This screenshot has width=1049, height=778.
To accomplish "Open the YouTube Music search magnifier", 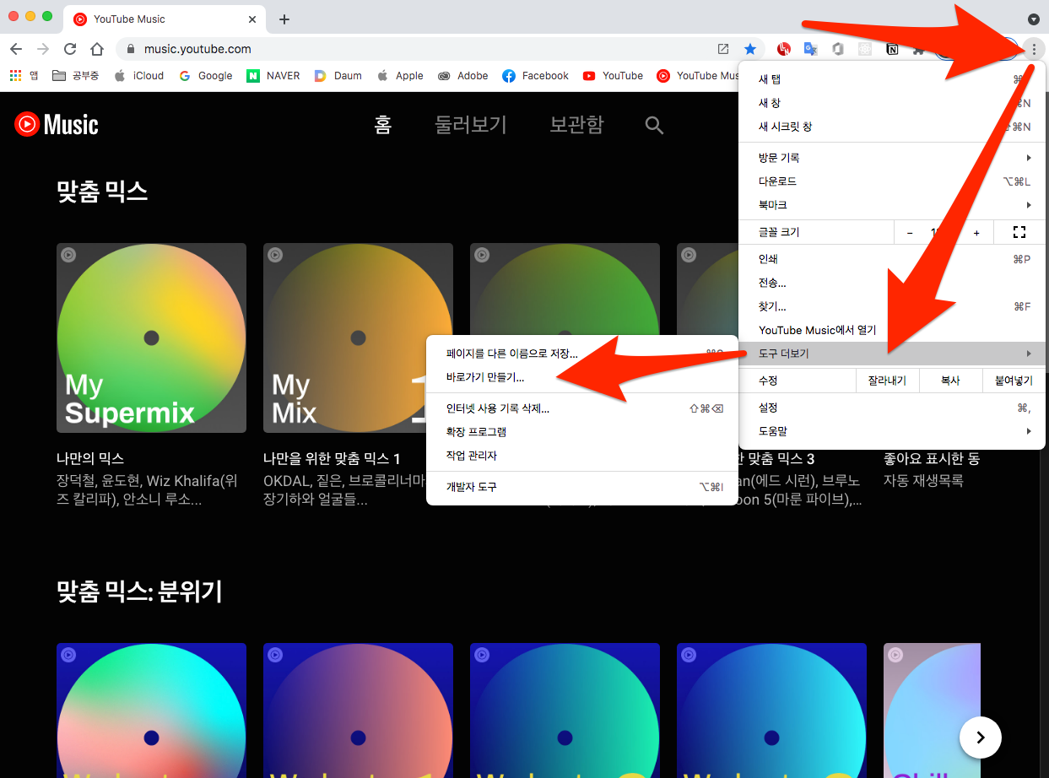I will pyautogui.click(x=654, y=126).
